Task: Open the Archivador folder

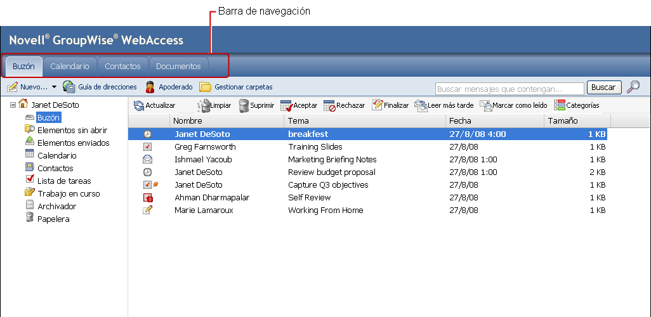Action: [57, 206]
